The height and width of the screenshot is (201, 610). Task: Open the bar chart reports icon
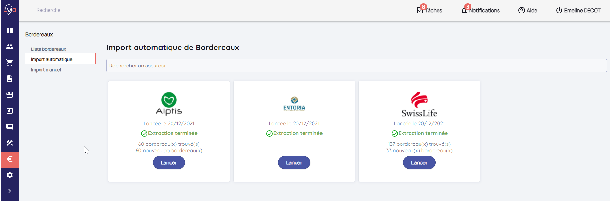[x=10, y=111]
